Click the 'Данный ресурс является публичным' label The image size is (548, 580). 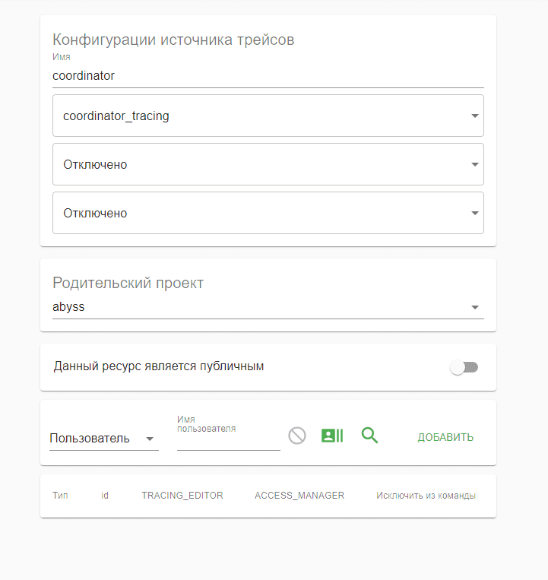159,366
